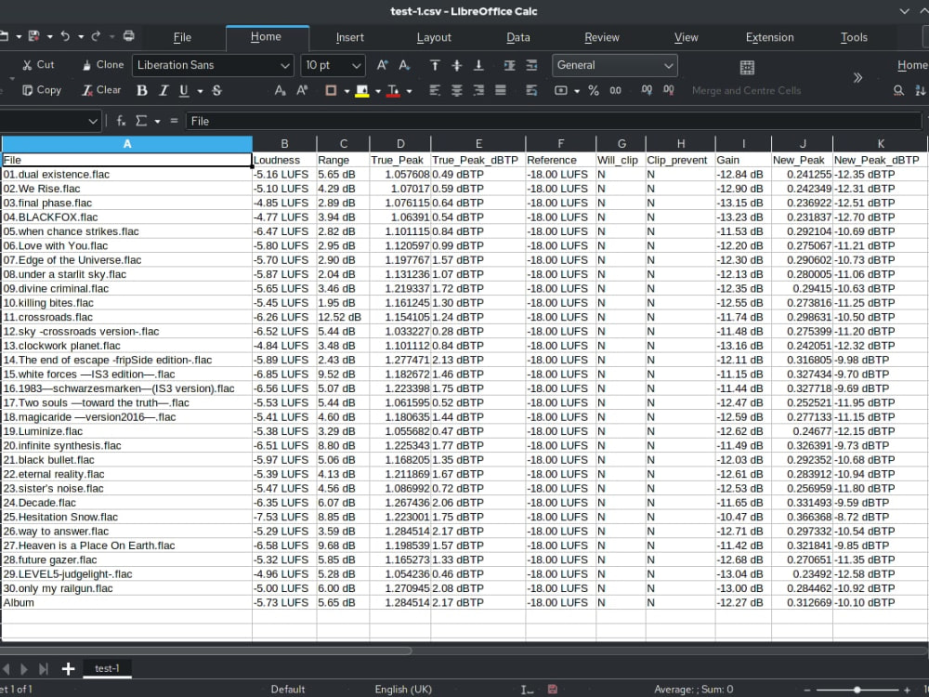The width and height of the screenshot is (929, 697).
Task: Click the equals Formula icon
Action: [174, 121]
